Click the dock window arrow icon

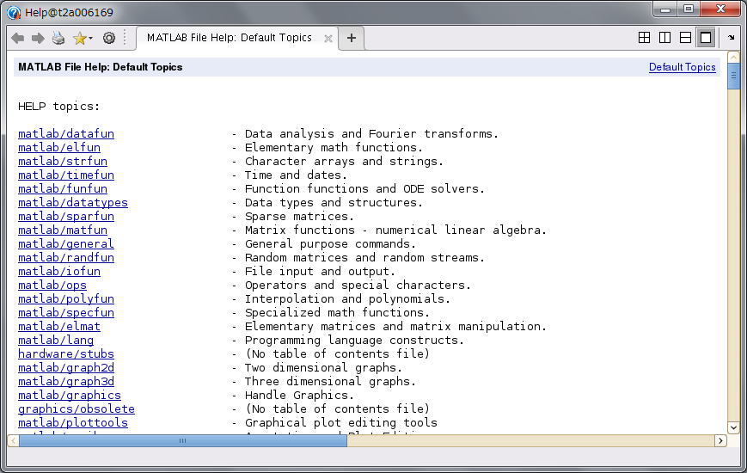click(732, 38)
